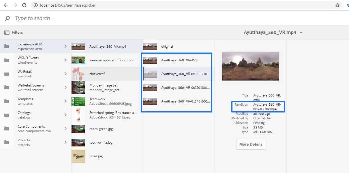Select AdobeStock_52446315.jpeg file name
Screen dimensions: 349x173
pyautogui.click(x=110, y=117)
